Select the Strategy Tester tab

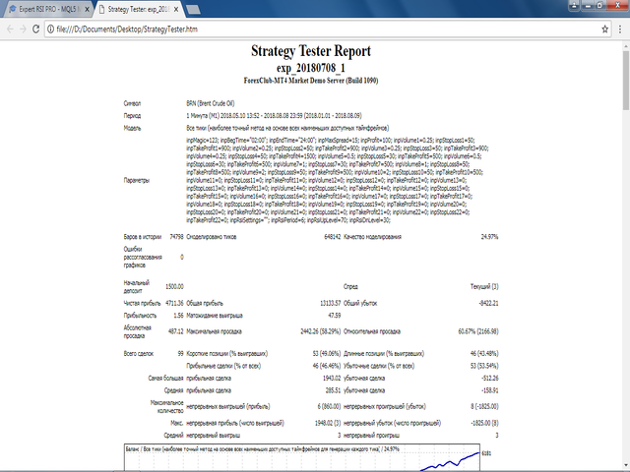pyautogui.click(x=139, y=9)
